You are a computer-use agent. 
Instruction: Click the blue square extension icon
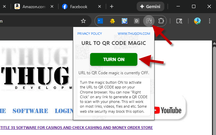tap(100, 21)
